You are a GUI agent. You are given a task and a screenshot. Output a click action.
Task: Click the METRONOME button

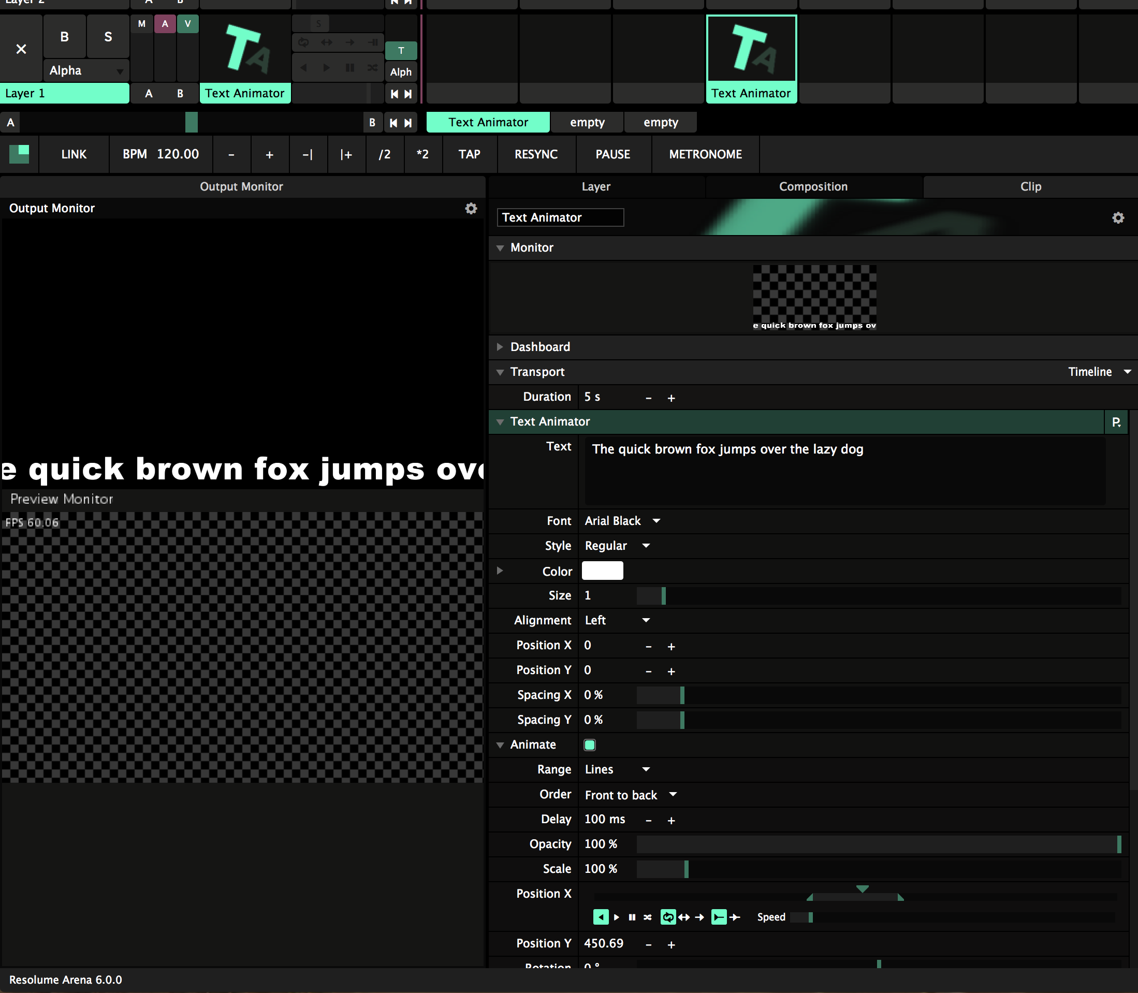705,154
